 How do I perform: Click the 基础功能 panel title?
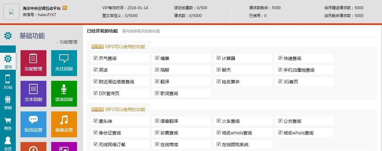click(32, 36)
